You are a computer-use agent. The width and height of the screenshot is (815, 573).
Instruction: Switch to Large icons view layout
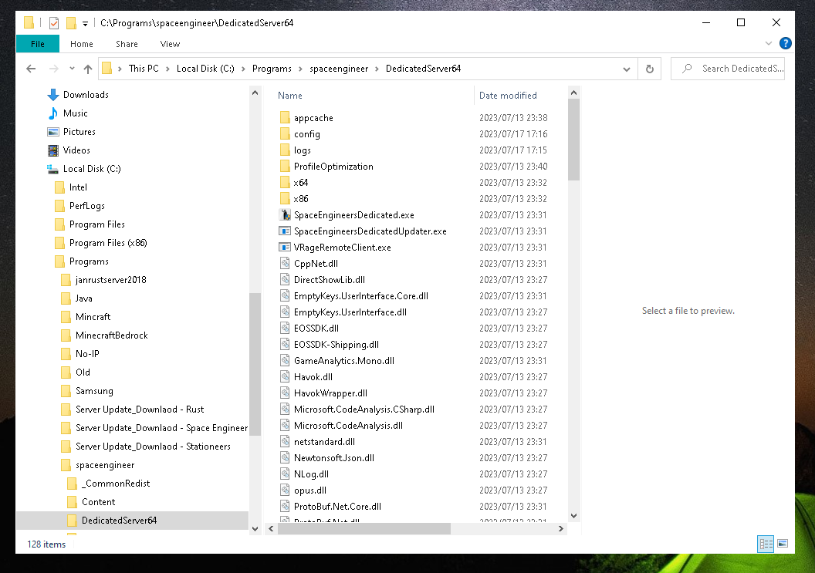pyautogui.click(x=783, y=544)
